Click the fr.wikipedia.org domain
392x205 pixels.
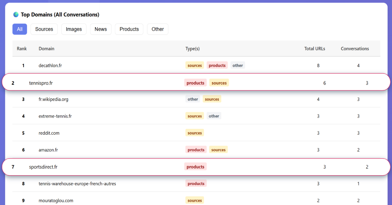53,99
